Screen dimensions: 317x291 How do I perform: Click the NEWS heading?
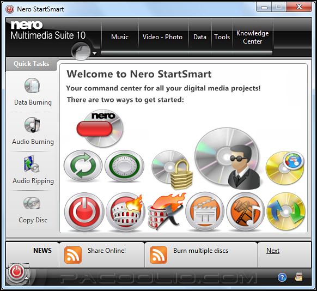tap(42, 251)
